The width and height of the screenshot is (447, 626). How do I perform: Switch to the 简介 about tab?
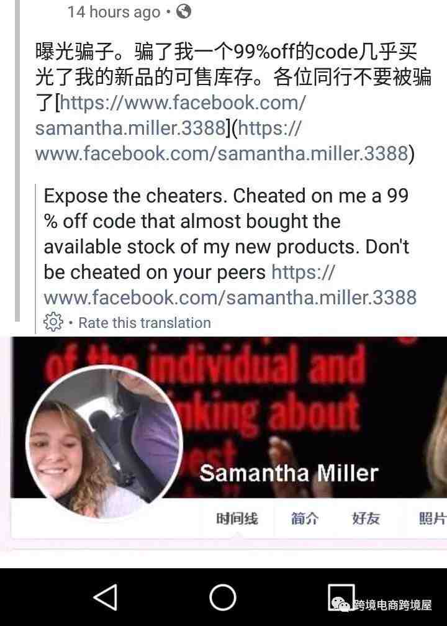coord(304,518)
